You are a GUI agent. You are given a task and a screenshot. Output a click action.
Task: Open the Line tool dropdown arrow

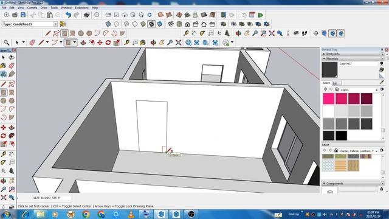point(47,43)
